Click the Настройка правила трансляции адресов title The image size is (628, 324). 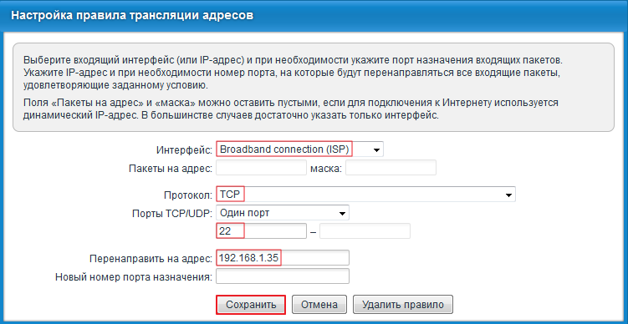(x=132, y=16)
